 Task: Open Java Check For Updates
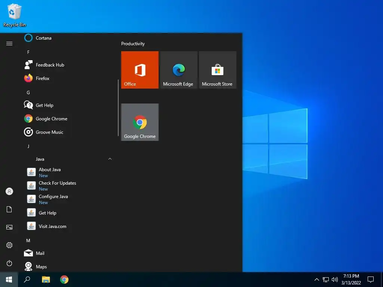point(68,186)
